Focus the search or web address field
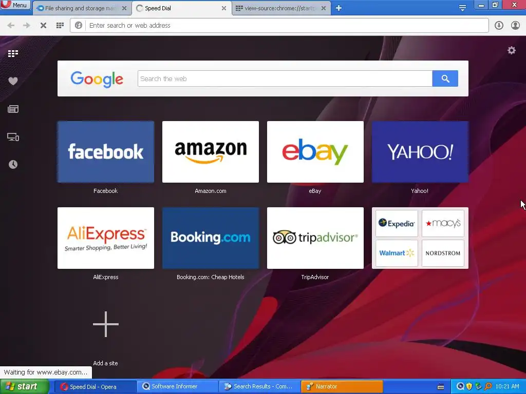The width and height of the screenshot is (526, 394). [x=279, y=26]
